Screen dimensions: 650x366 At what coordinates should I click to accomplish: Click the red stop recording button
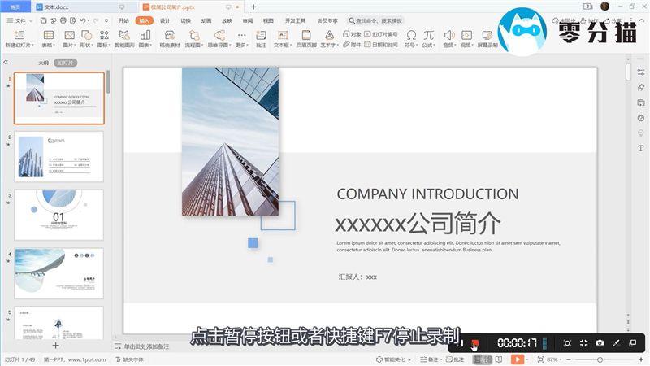tap(475, 344)
